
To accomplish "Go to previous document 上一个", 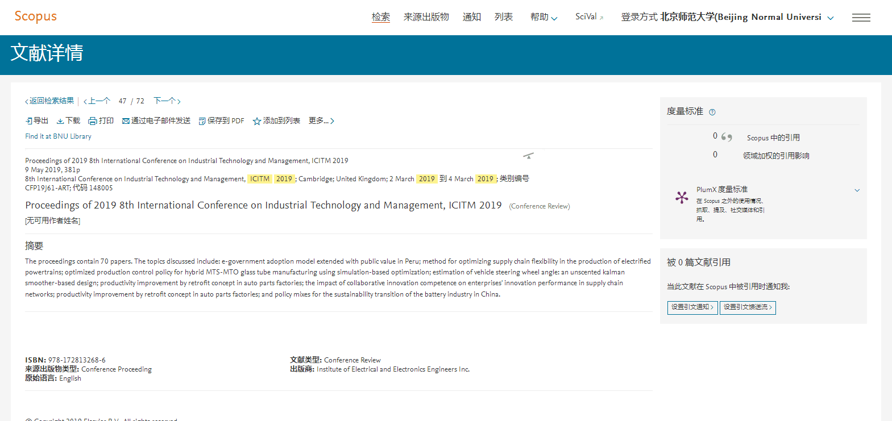I will (97, 101).
